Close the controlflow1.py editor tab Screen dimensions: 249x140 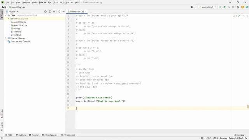click(86, 12)
